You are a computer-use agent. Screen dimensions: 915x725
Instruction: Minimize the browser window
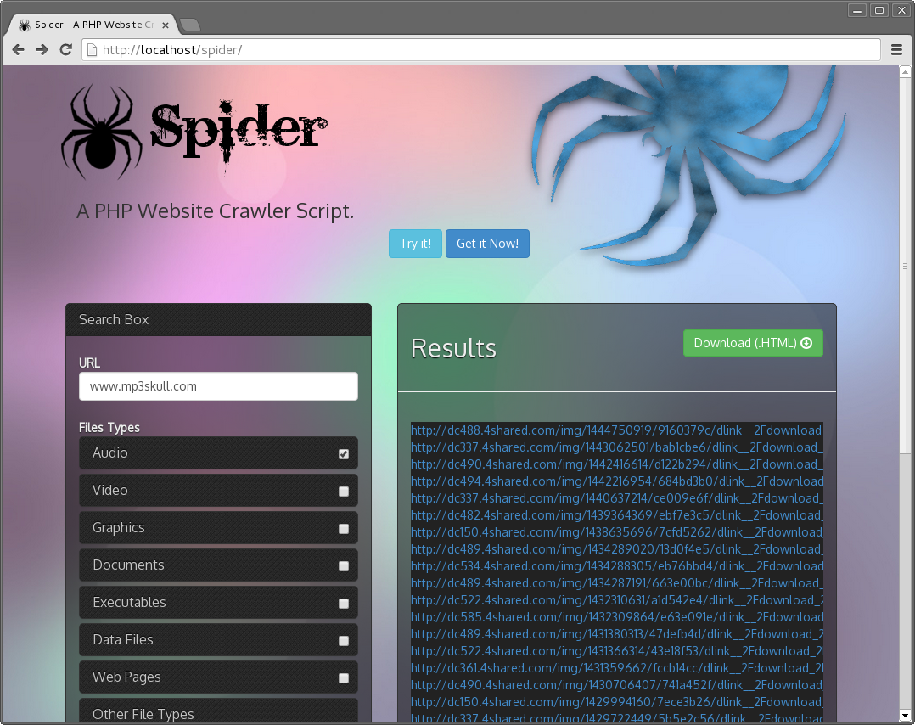click(x=856, y=10)
